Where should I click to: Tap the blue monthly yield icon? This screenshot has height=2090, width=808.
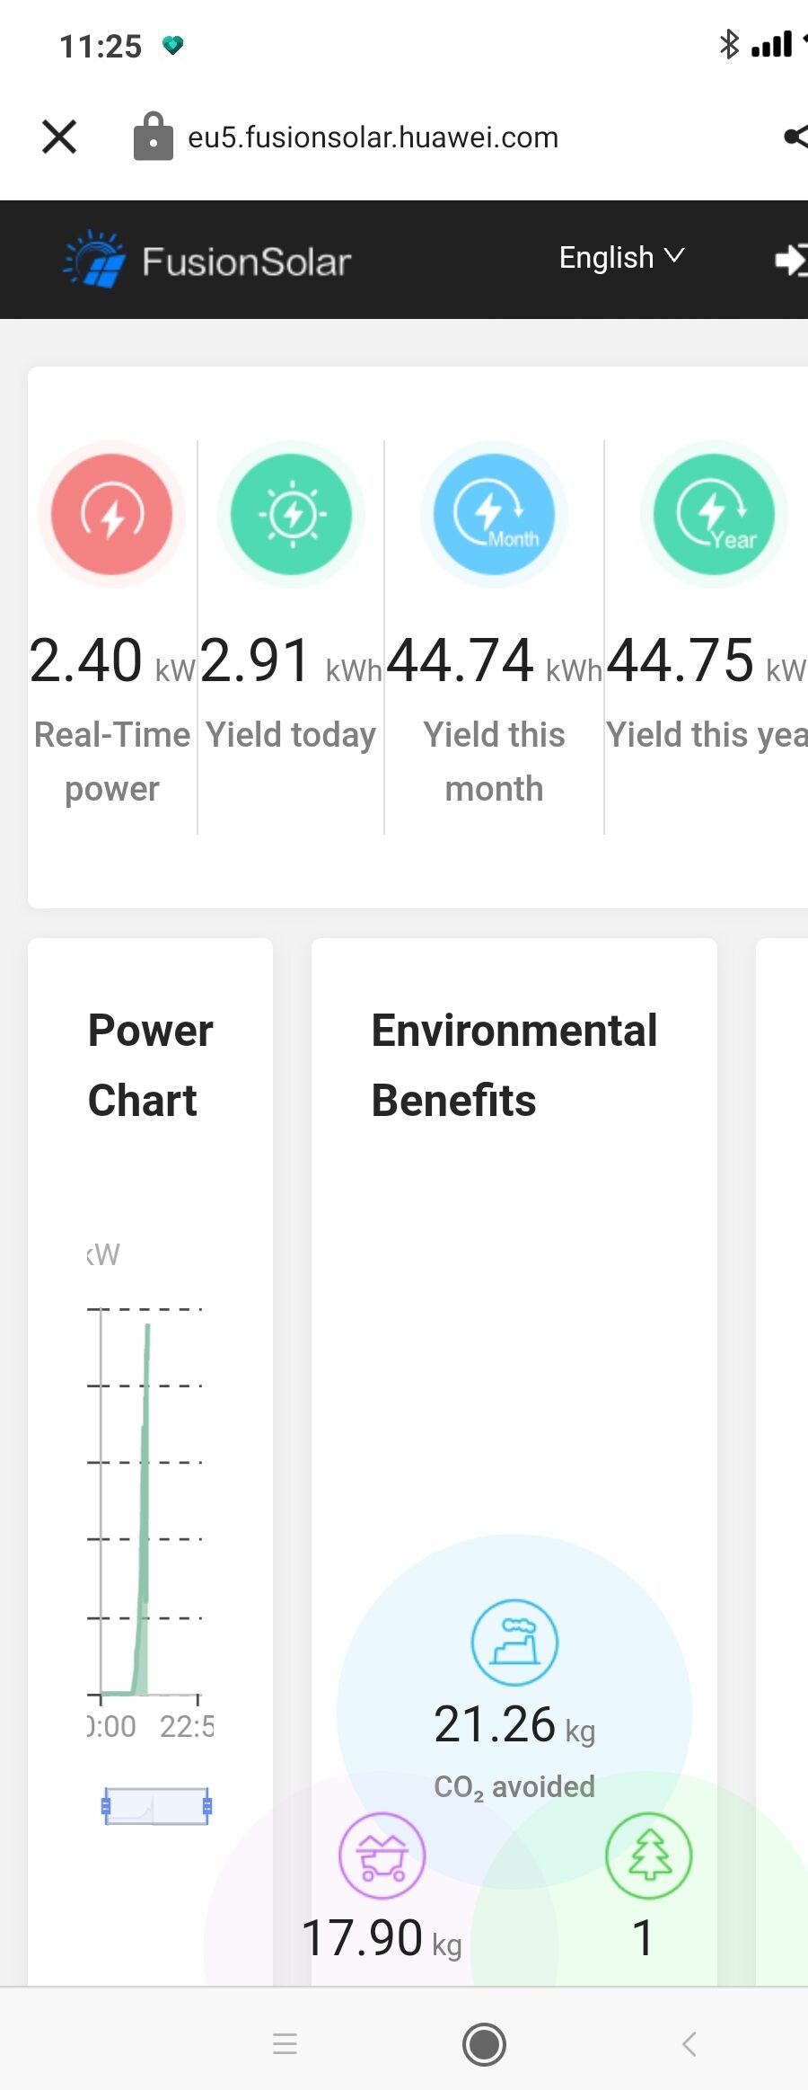[494, 514]
